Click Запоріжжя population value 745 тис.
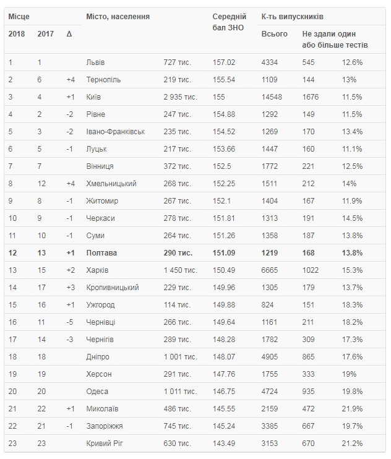The width and height of the screenshot is (391, 459). [x=177, y=426]
